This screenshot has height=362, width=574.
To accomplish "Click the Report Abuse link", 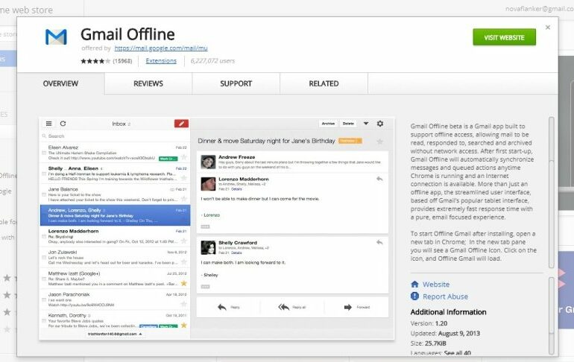I will (x=445, y=296).
